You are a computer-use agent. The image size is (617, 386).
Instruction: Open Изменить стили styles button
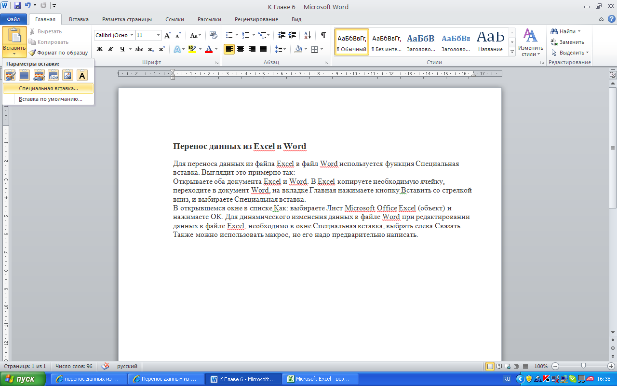coord(531,43)
